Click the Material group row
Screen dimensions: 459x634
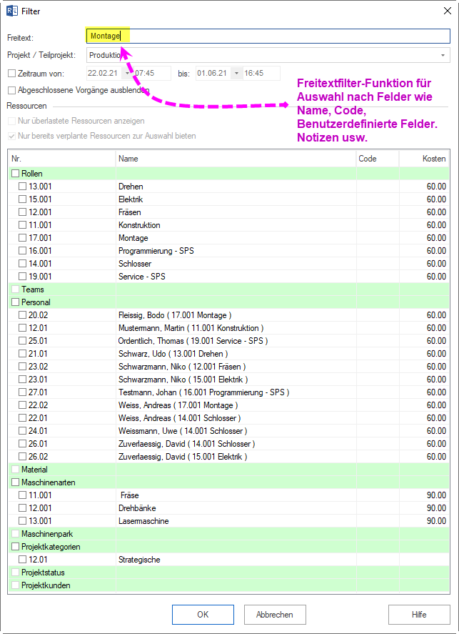(x=228, y=470)
